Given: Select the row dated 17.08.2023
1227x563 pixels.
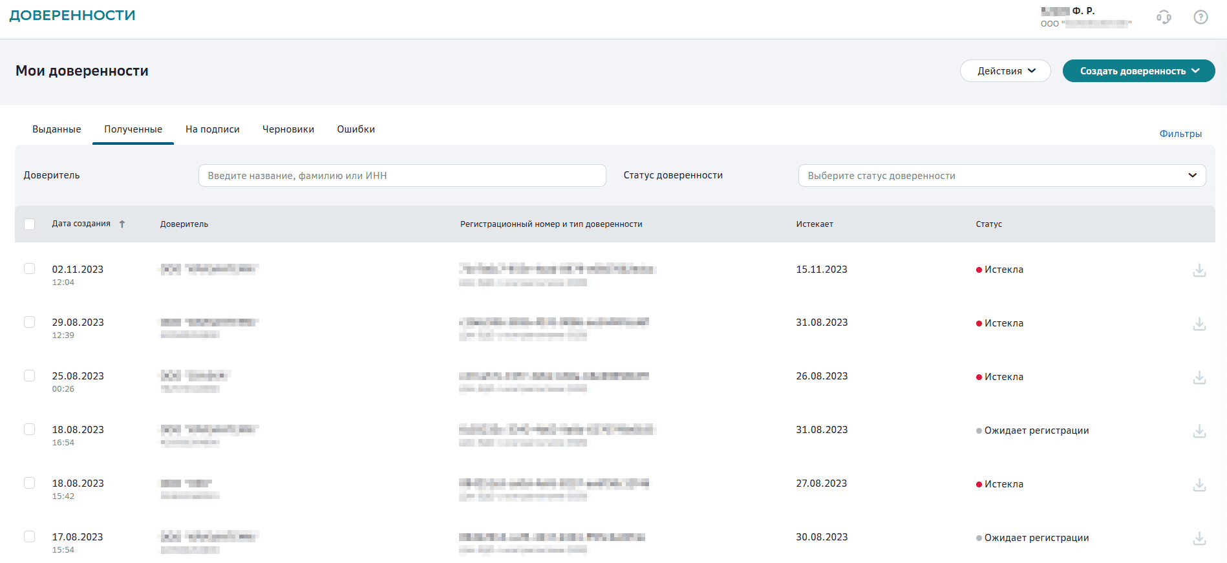Looking at the screenshot, I should pyautogui.click(x=29, y=536).
